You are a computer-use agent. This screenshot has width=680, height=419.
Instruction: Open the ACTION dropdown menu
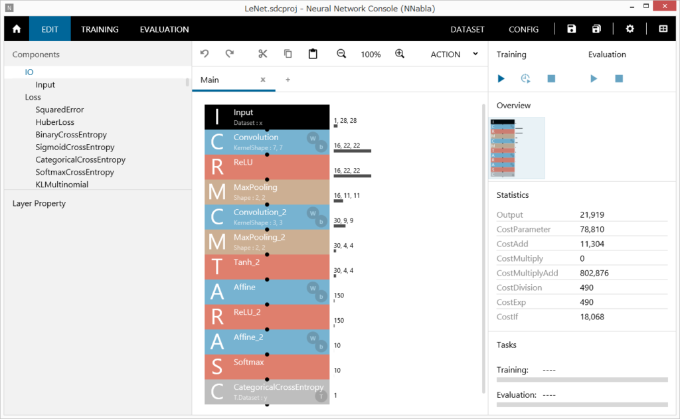coord(454,54)
